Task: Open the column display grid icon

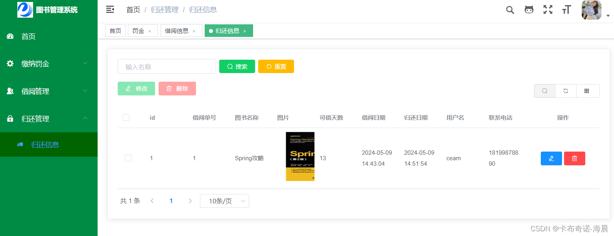Action: (x=587, y=91)
